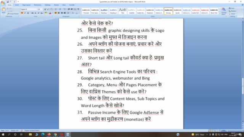Toggle Bold formatting
The height and width of the screenshot is (137, 244).
22,13
